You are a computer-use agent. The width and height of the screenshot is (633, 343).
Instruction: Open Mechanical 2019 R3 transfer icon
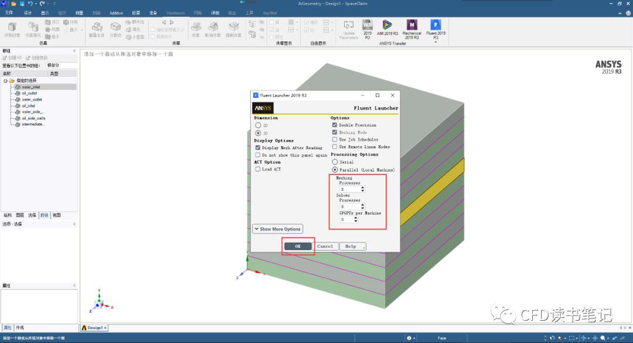[411, 25]
